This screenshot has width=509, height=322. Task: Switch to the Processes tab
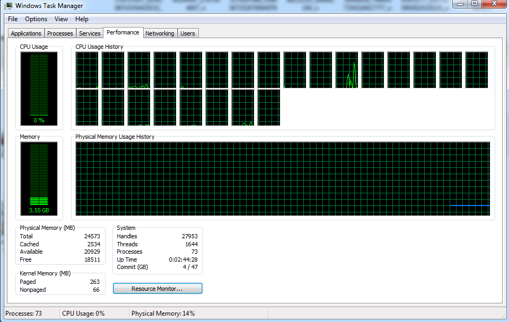(60, 33)
